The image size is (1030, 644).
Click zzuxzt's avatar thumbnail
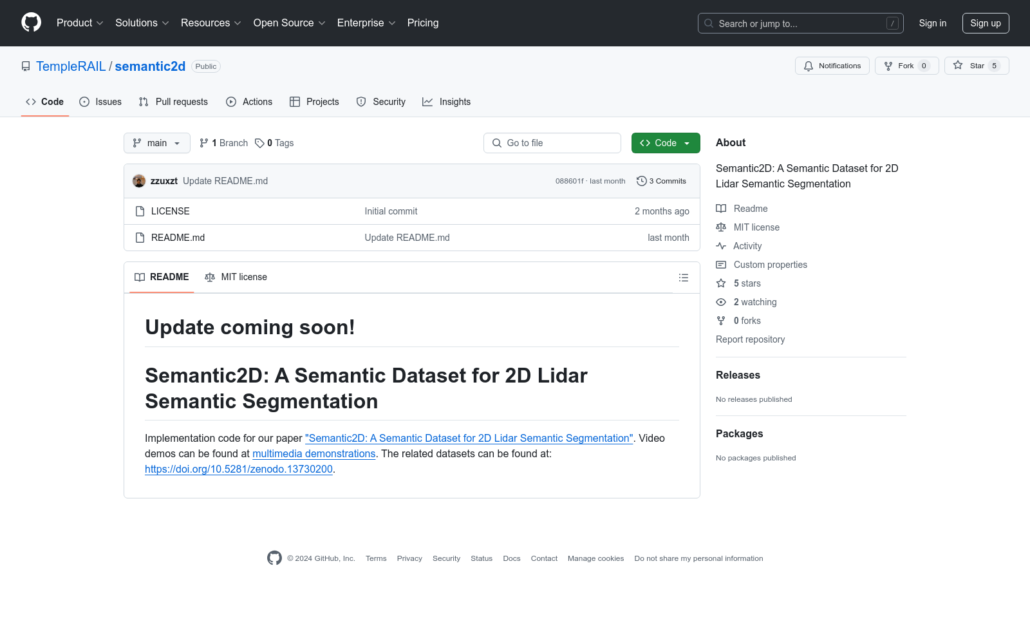coord(139,181)
